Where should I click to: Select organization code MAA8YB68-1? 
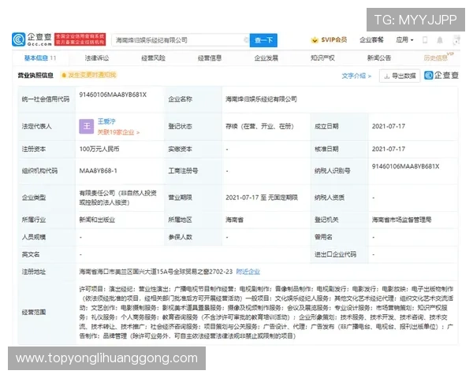tap(98, 171)
